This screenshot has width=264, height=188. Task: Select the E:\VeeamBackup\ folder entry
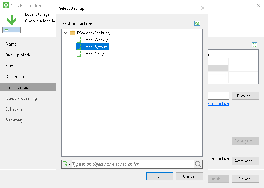93,33
